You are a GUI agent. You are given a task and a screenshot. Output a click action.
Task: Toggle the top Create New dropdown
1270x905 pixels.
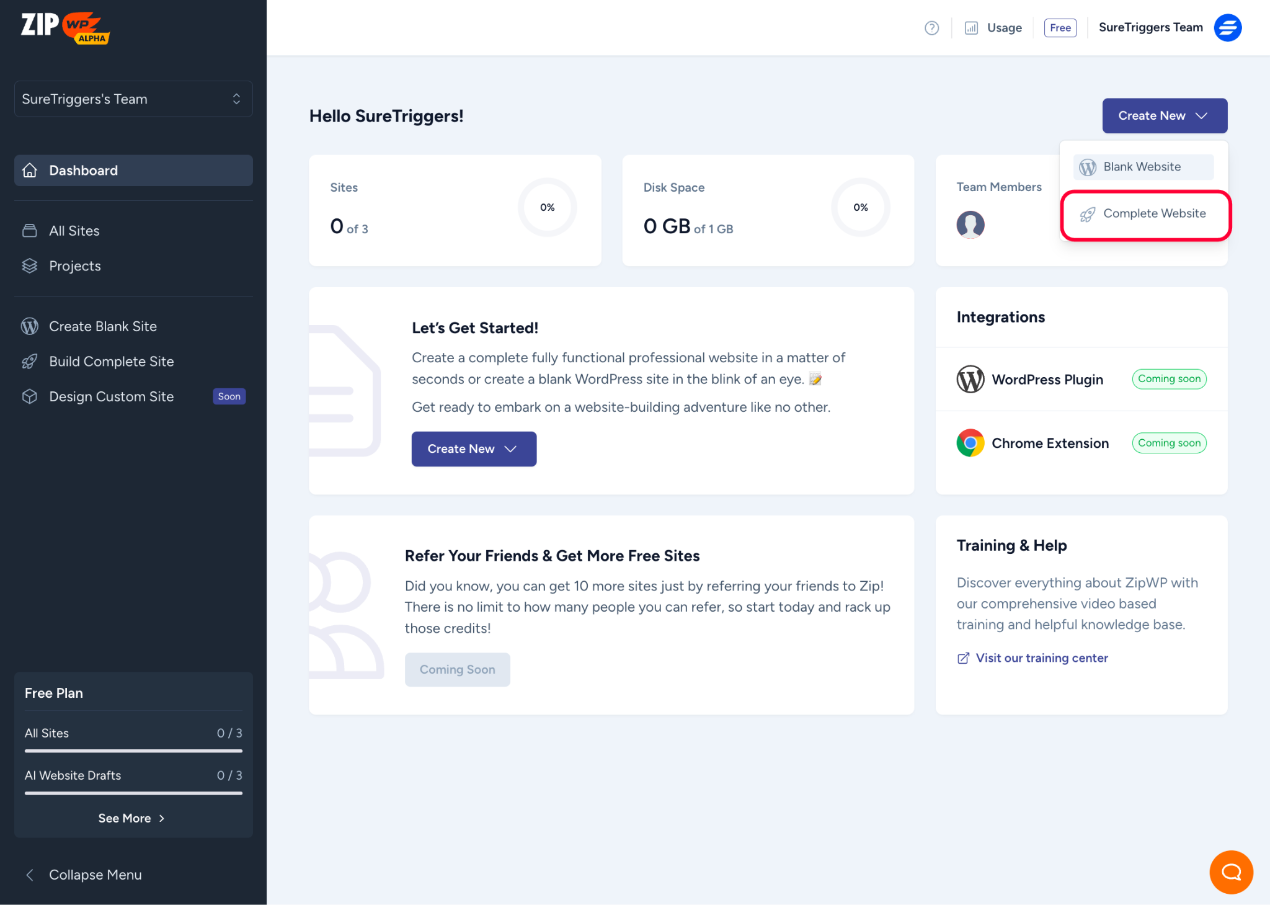(1164, 116)
